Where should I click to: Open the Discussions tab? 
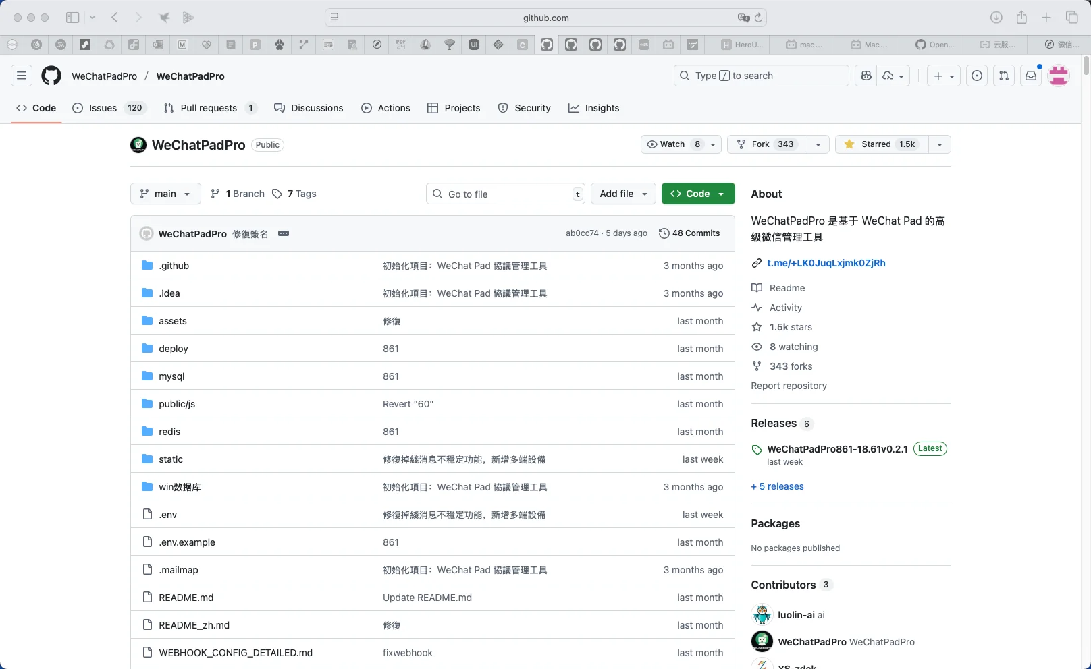tap(309, 108)
